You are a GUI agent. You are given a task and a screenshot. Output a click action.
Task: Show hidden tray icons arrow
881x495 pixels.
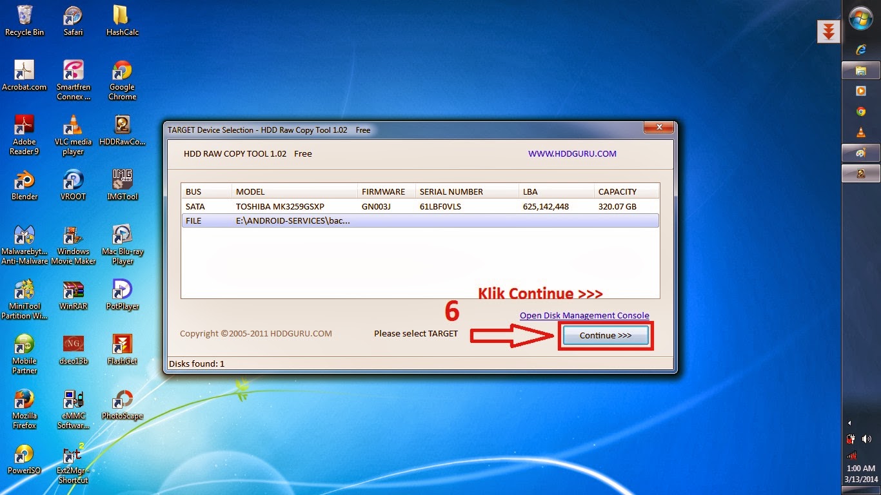849,423
